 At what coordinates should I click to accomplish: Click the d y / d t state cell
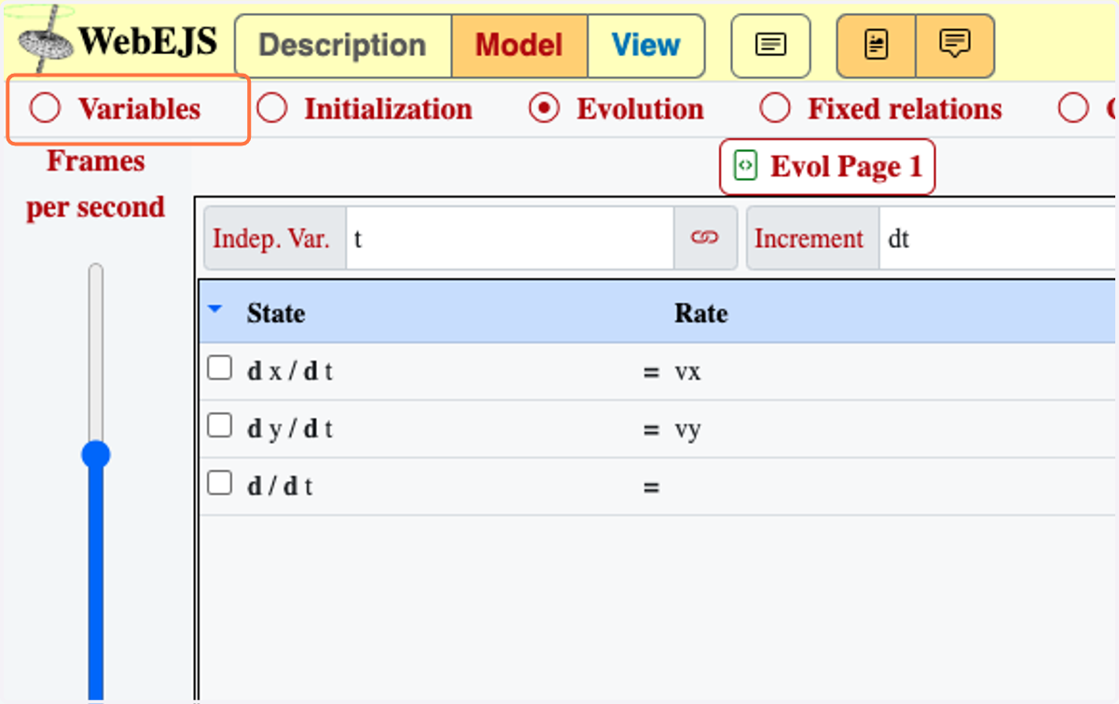[290, 430]
